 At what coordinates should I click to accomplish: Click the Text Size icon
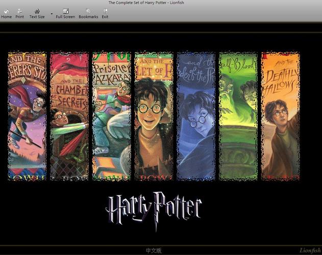tap(37, 11)
